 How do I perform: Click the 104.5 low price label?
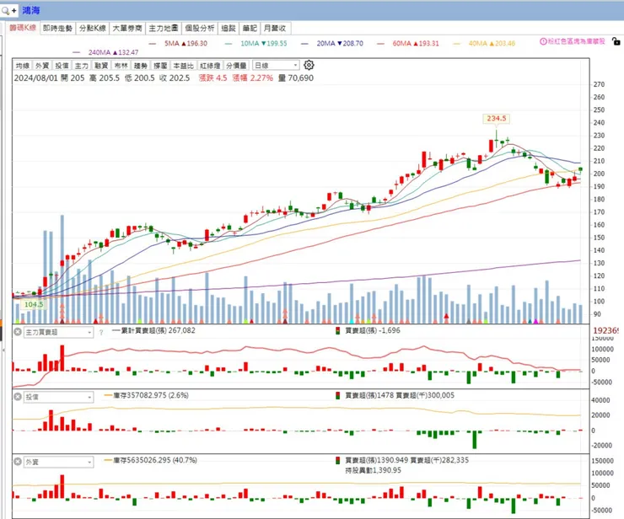click(34, 305)
